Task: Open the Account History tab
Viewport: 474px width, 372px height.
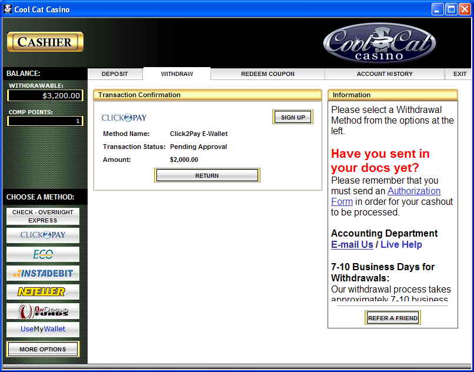Action: (385, 74)
